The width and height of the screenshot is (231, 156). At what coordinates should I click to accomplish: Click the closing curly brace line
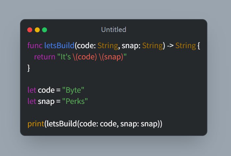[29, 68]
